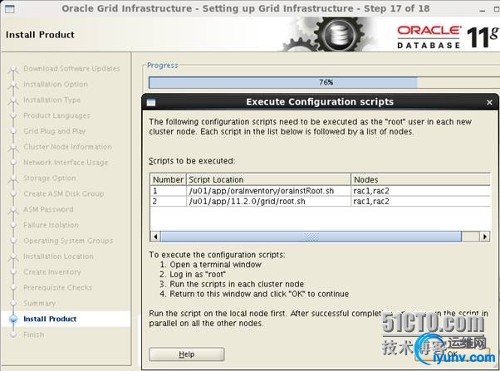Select the Storage Option step
Image resolution: width=500 pixels, height=371 pixels.
point(50,178)
